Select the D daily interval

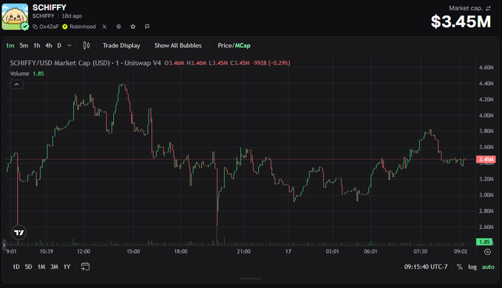coord(59,45)
